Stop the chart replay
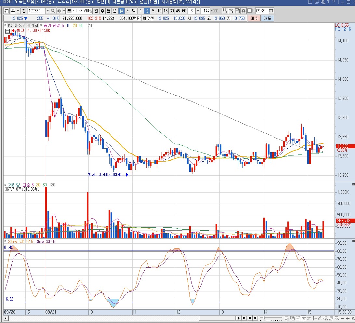Image resolution: width=355 pixels, height=323 pixels. point(250,318)
